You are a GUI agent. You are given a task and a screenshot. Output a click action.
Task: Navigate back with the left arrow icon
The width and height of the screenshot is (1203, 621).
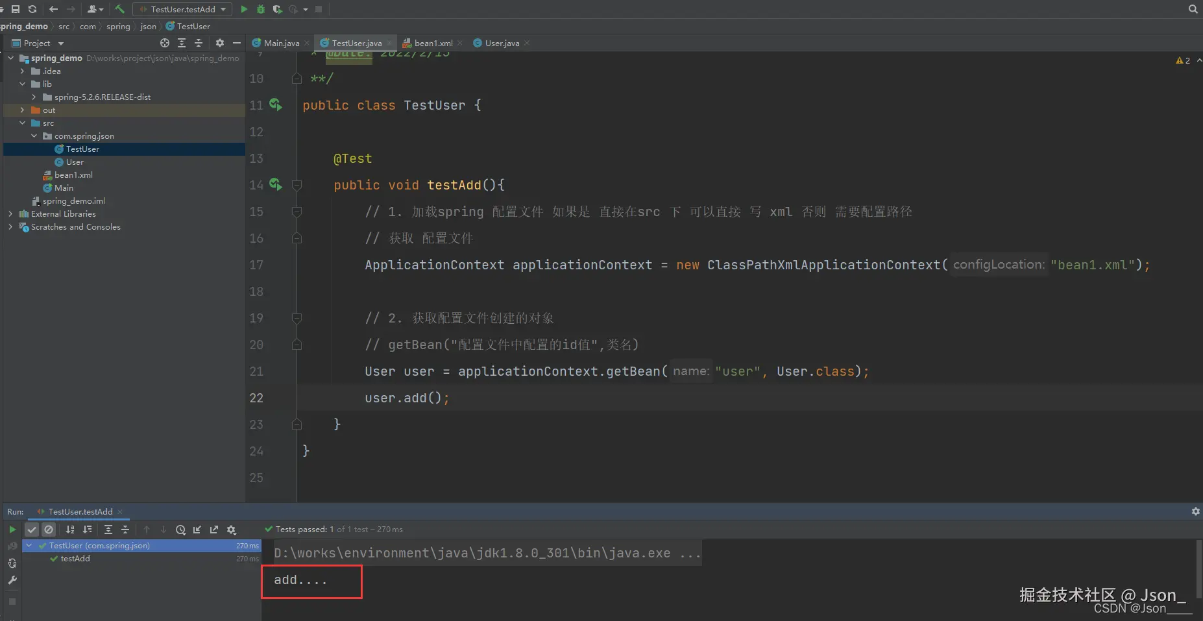click(x=54, y=9)
